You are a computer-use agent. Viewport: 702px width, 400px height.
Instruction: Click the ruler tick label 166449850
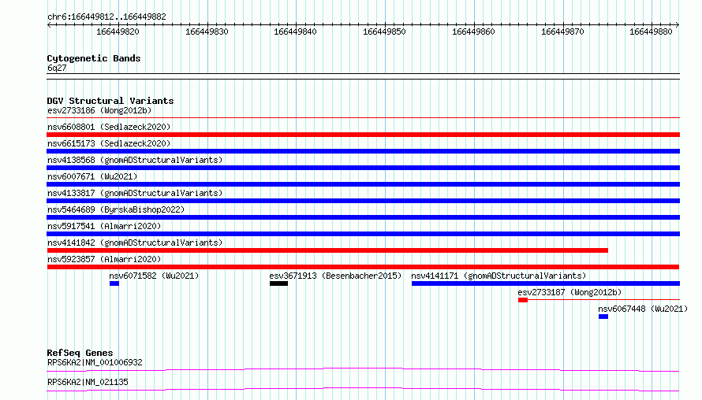384,31
